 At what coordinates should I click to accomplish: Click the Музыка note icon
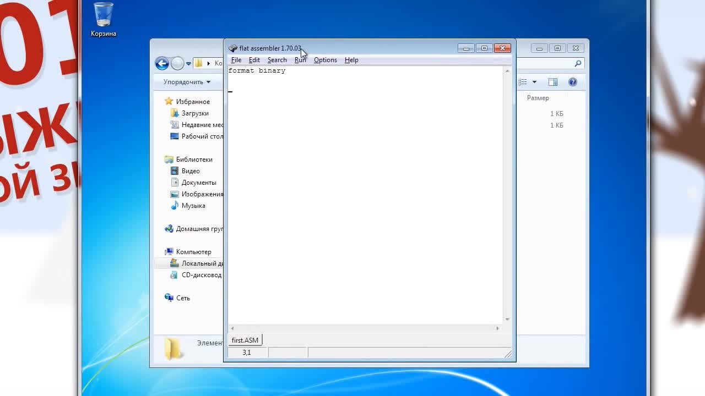pos(175,205)
